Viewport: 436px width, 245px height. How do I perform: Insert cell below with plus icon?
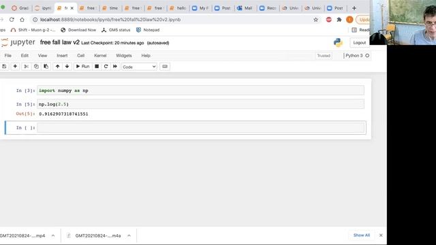pyautogui.click(x=15, y=67)
